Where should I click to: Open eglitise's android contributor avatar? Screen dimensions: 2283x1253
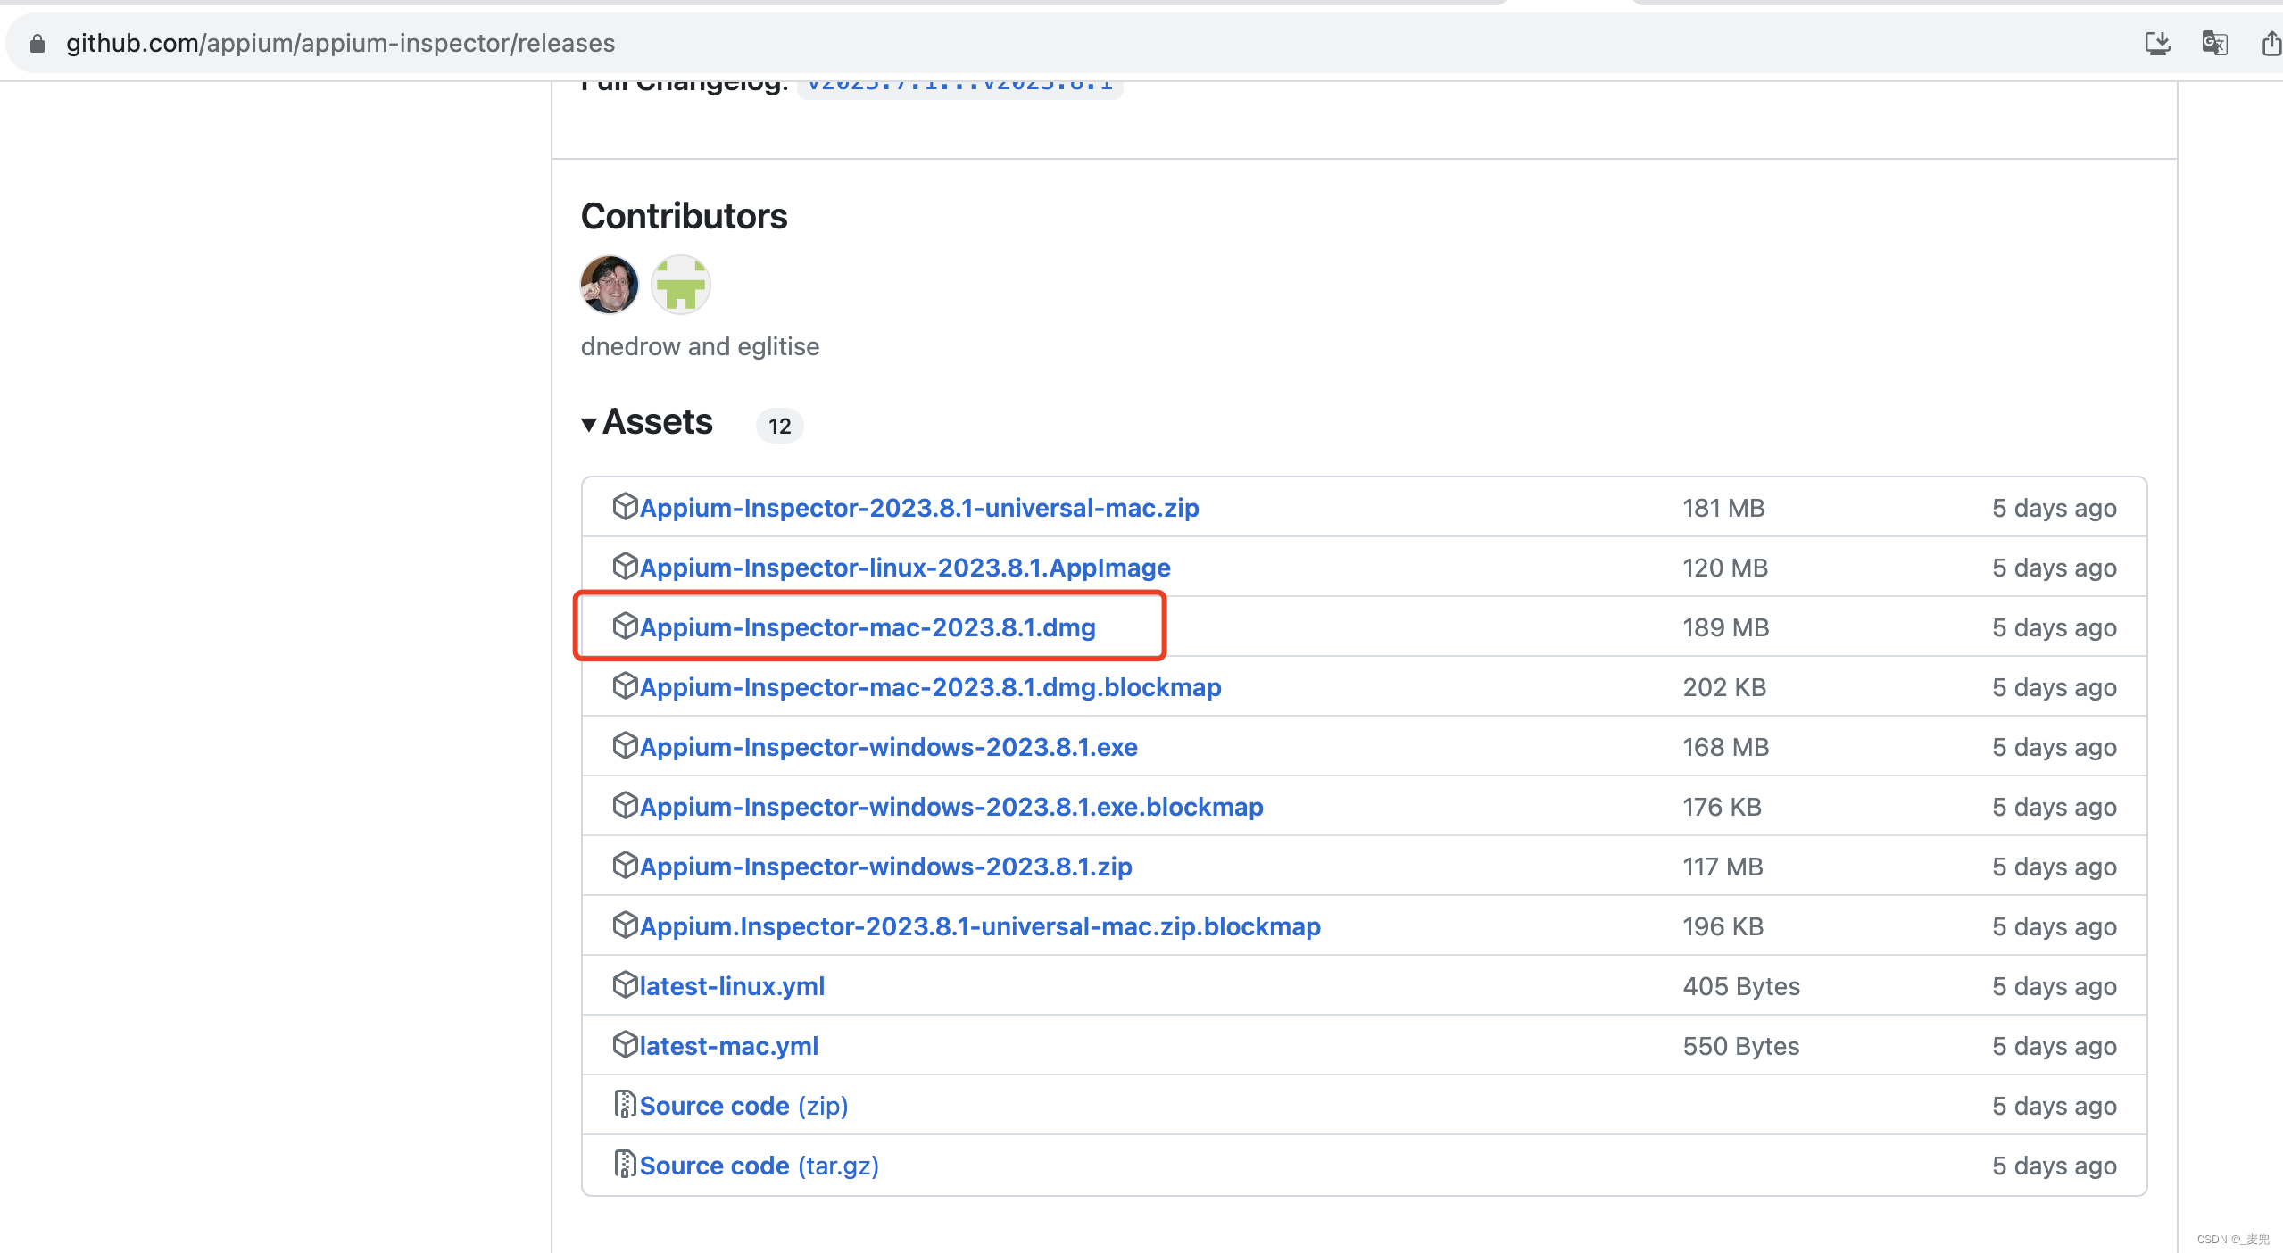tap(680, 284)
